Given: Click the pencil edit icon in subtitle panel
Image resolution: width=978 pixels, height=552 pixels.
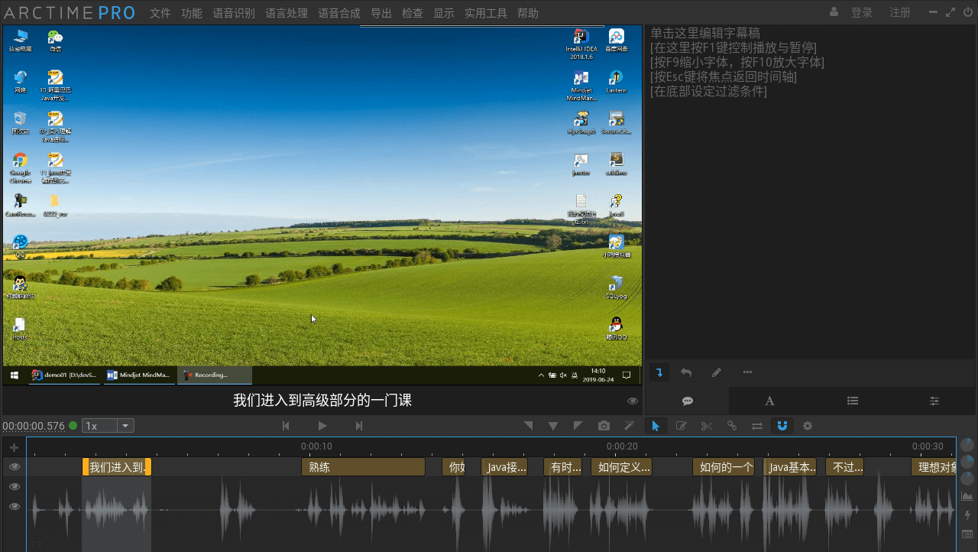Looking at the screenshot, I should coord(716,372).
